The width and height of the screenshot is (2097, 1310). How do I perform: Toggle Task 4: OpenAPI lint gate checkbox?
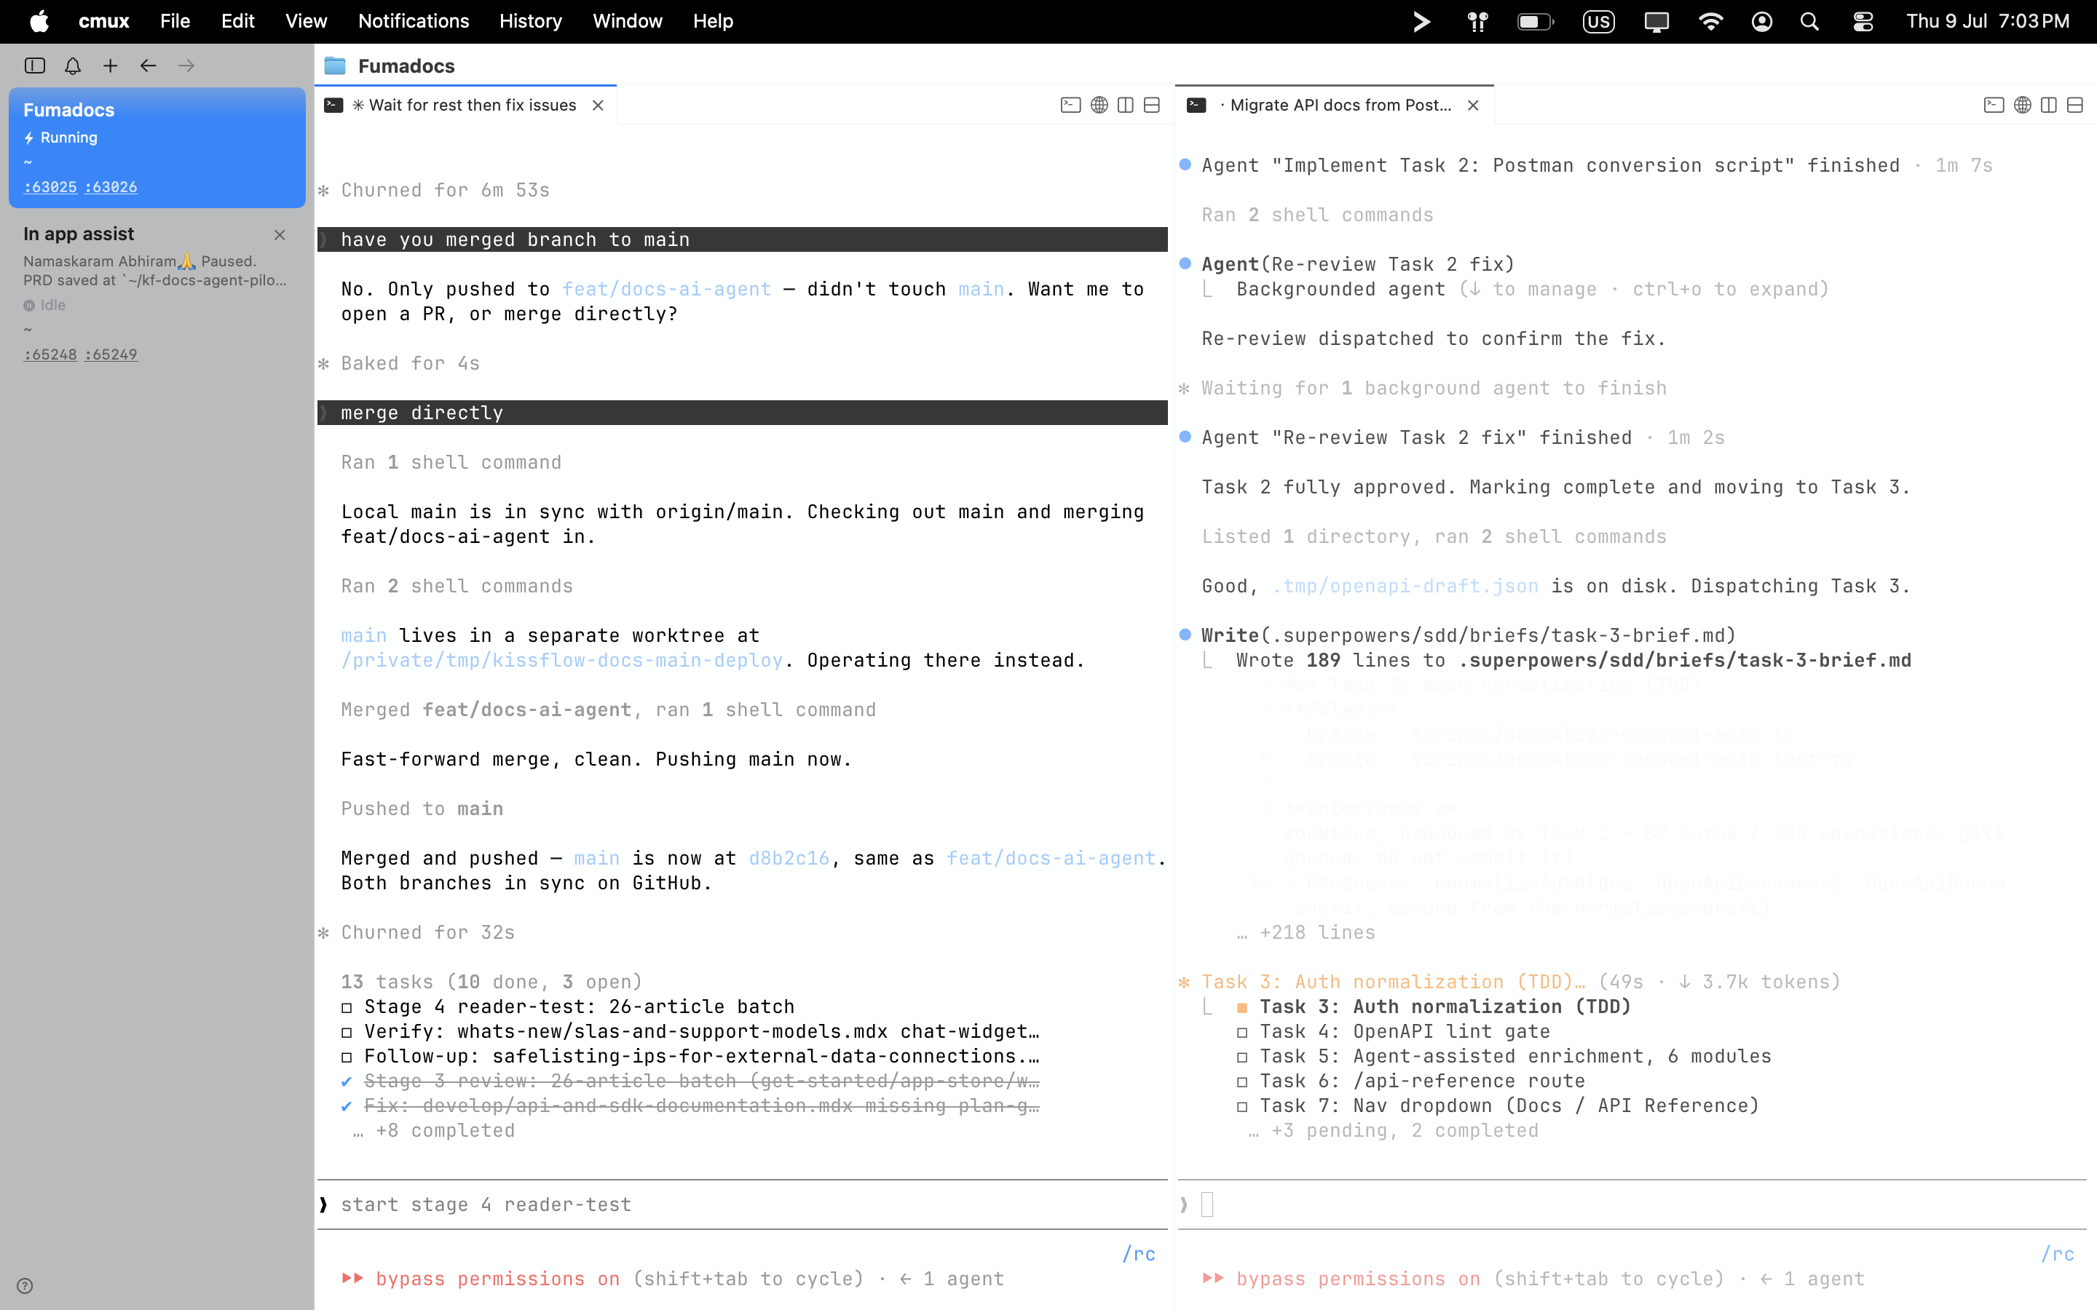1243,1033
